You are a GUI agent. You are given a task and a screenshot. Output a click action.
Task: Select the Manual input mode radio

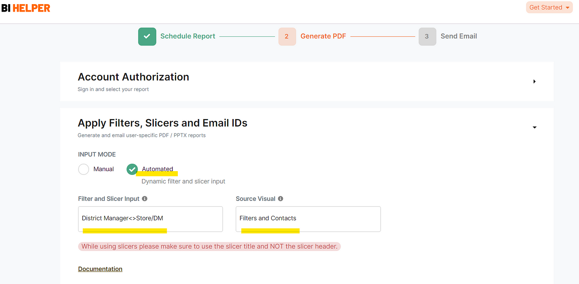(x=84, y=169)
